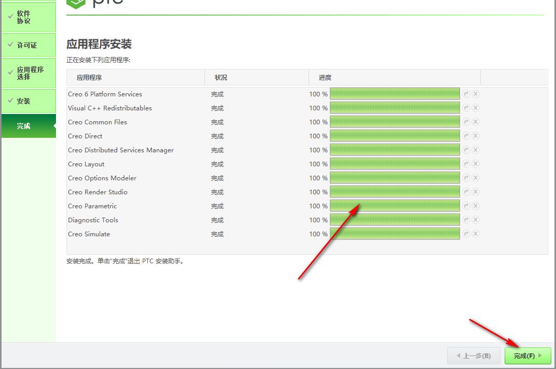Click the cancel X icon for Visual C++ Redistributables
556x369 pixels.
(x=476, y=108)
